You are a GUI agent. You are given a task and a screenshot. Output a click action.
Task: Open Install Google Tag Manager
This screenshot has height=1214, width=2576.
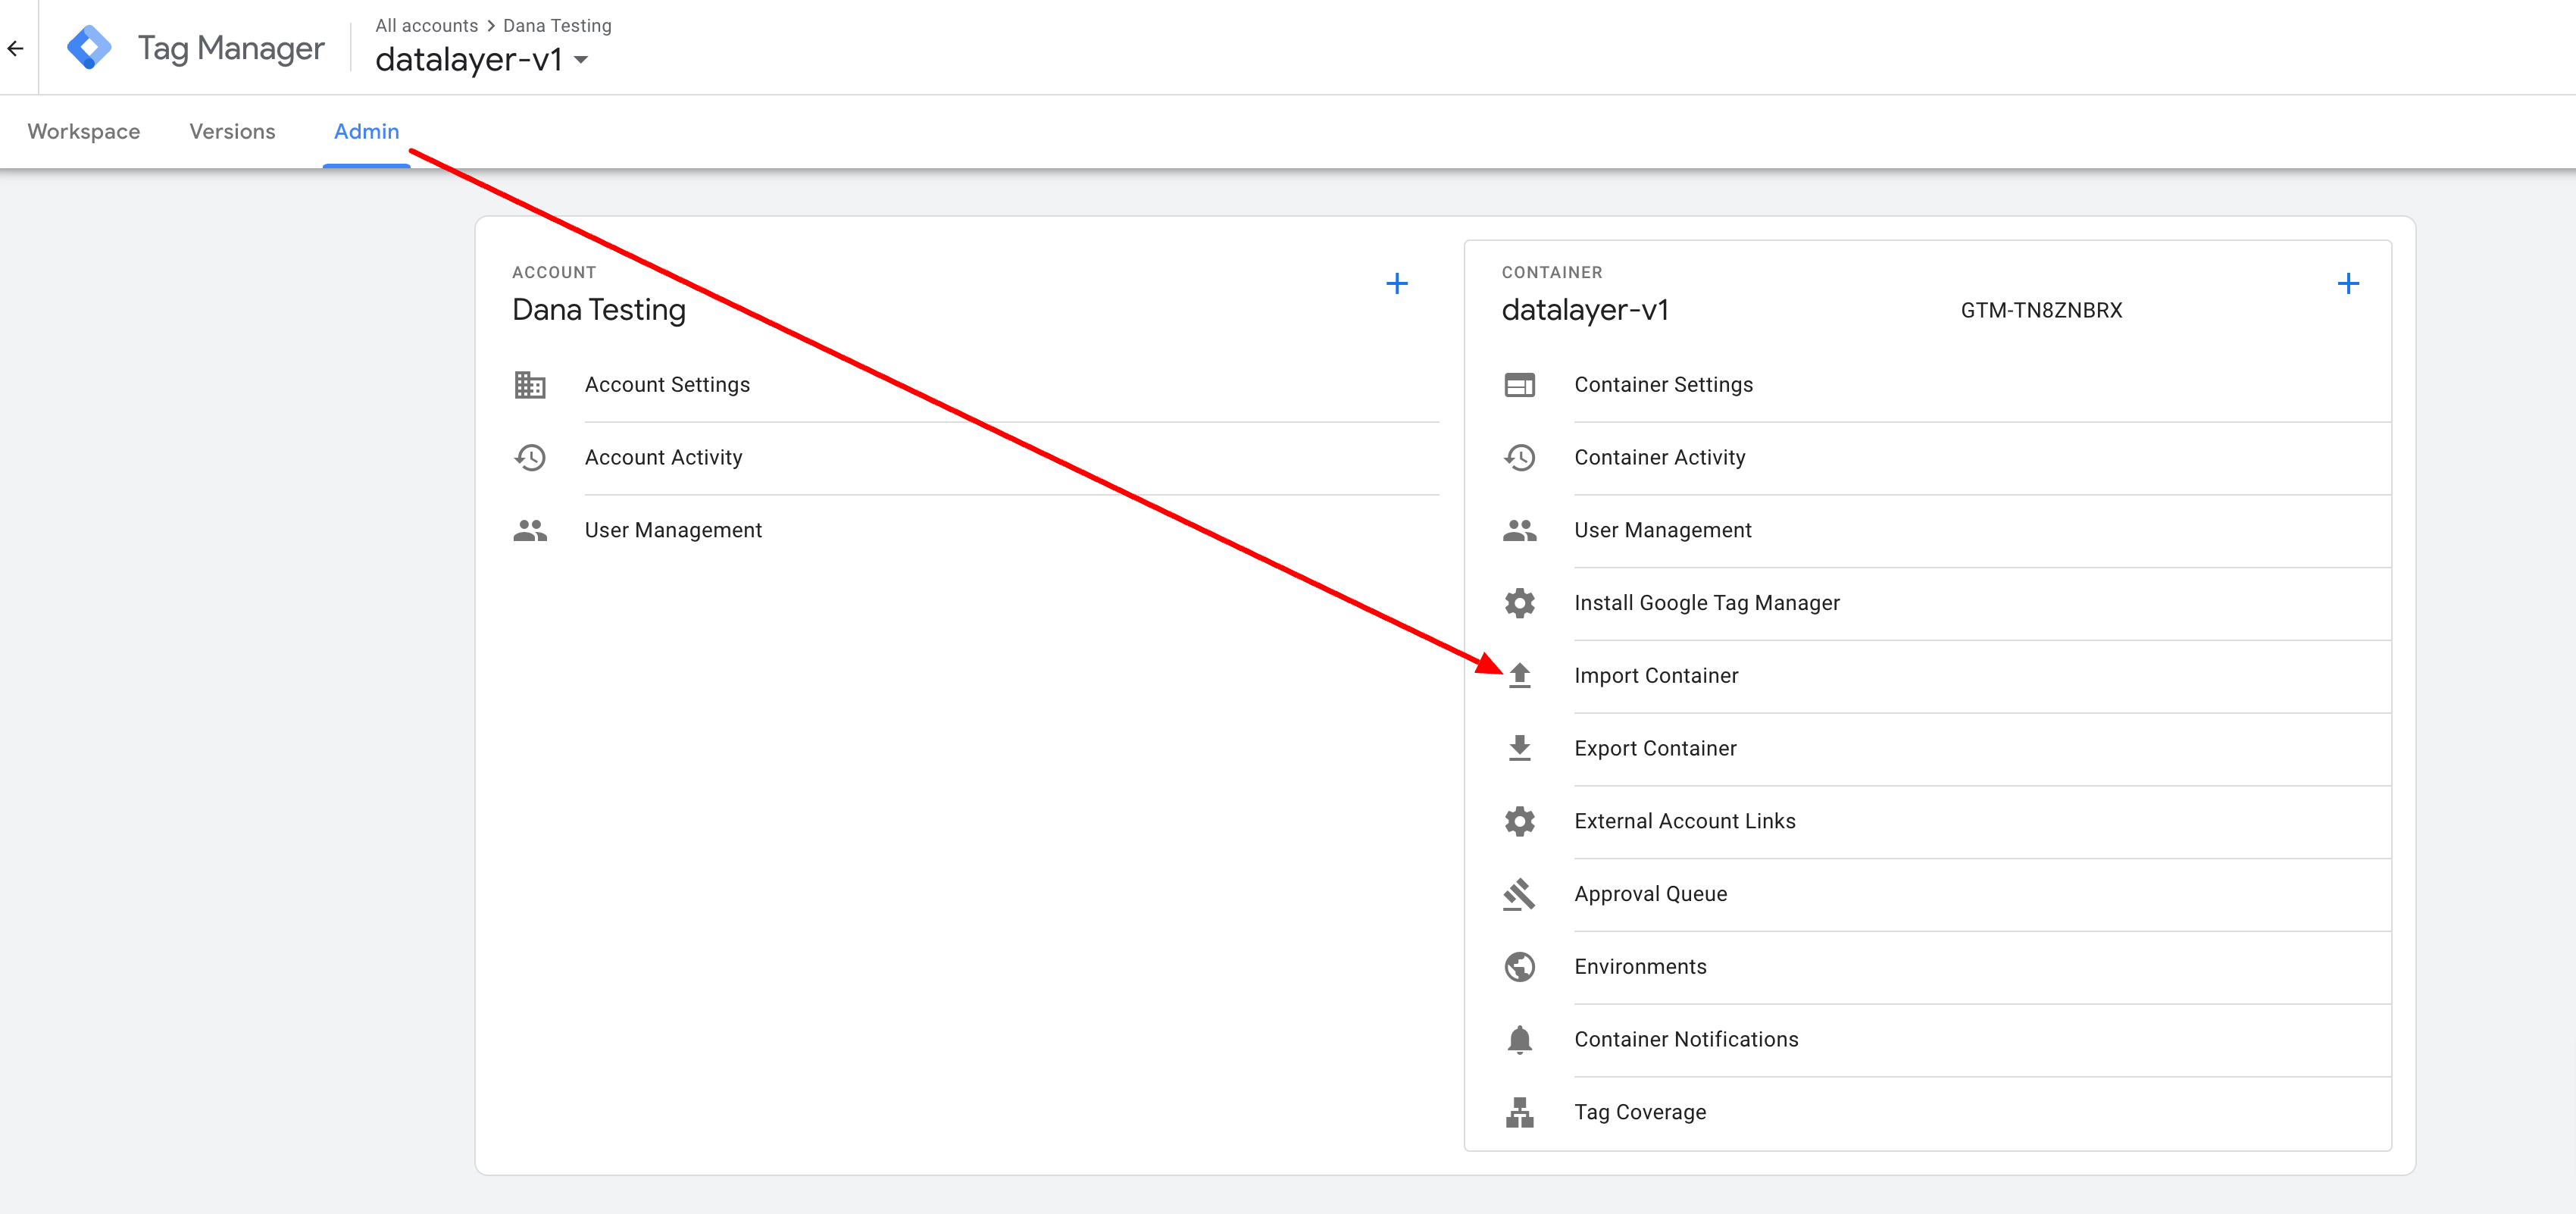pos(1706,603)
